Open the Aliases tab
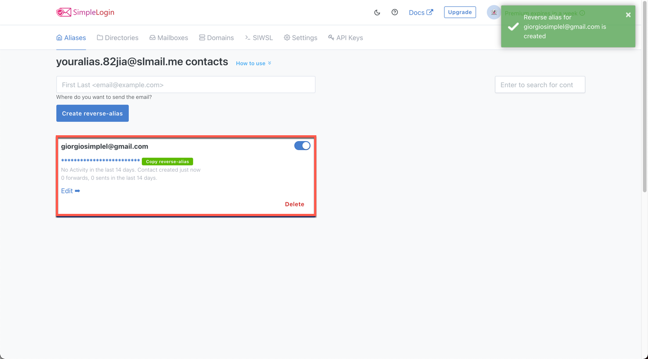The width and height of the screenshot is (648, 359). coord(71,38)
